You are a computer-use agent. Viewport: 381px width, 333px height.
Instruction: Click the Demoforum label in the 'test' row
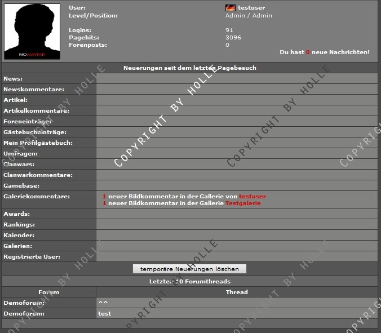(24, 313)
